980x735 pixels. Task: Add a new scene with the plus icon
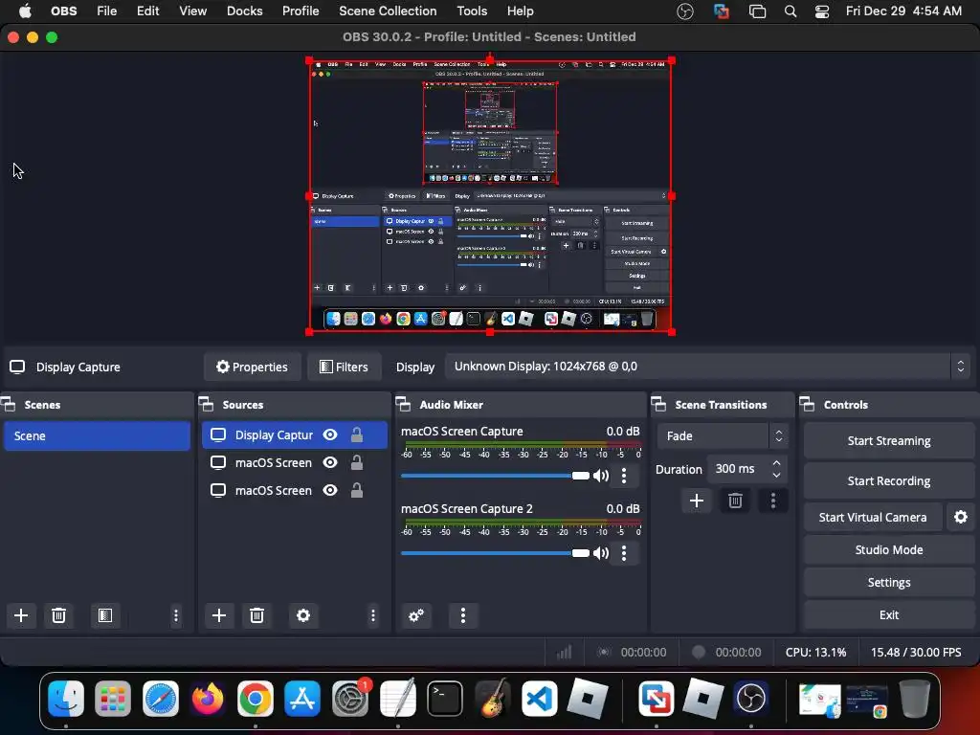(21, 615)
